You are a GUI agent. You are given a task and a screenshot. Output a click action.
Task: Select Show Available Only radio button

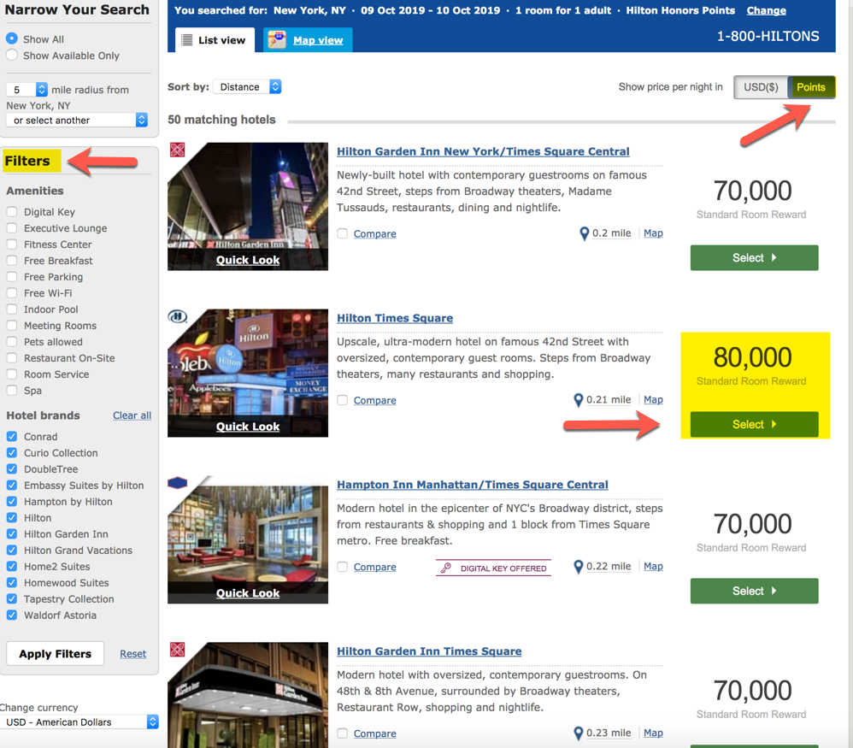pos(11,55)
